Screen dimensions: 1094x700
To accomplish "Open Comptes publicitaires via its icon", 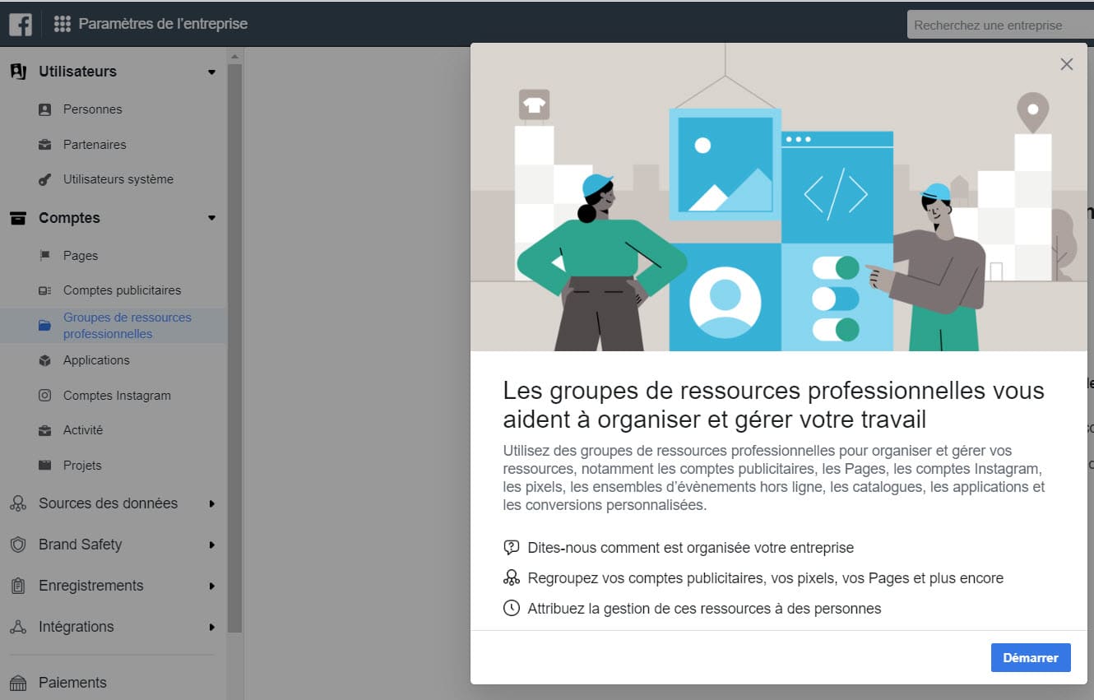I will (45, 290).
